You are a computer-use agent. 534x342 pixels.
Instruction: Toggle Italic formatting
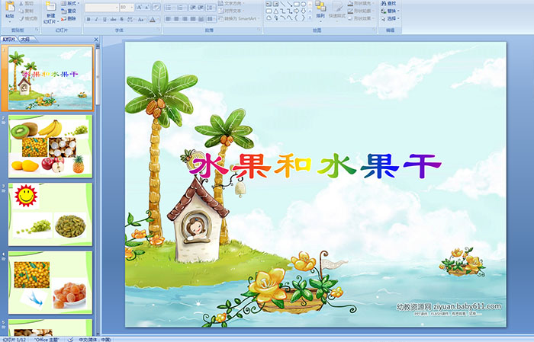tap(96, 19)
